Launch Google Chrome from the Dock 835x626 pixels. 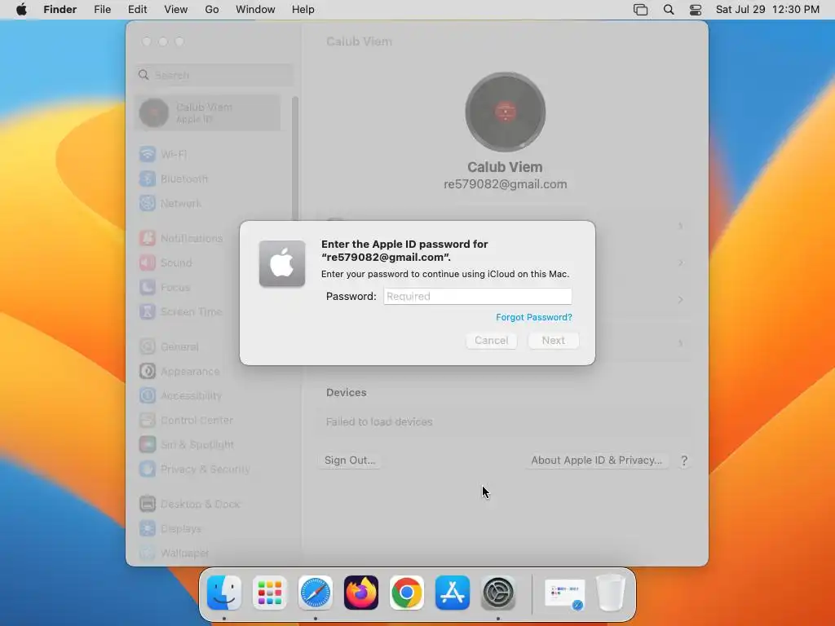(407, 593)
